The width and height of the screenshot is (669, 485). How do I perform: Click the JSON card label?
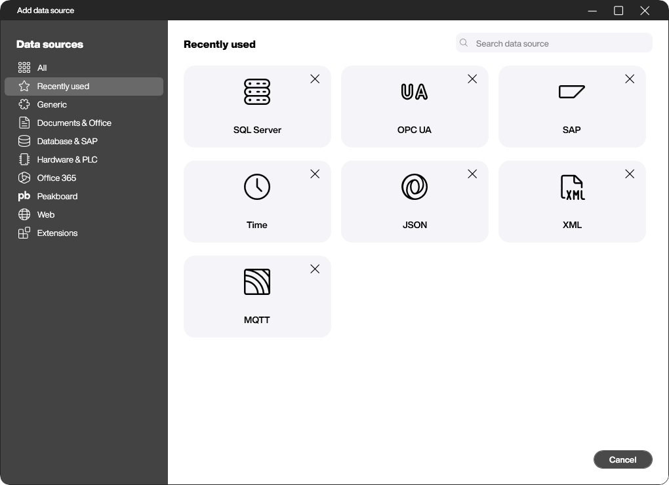(415, 225)
